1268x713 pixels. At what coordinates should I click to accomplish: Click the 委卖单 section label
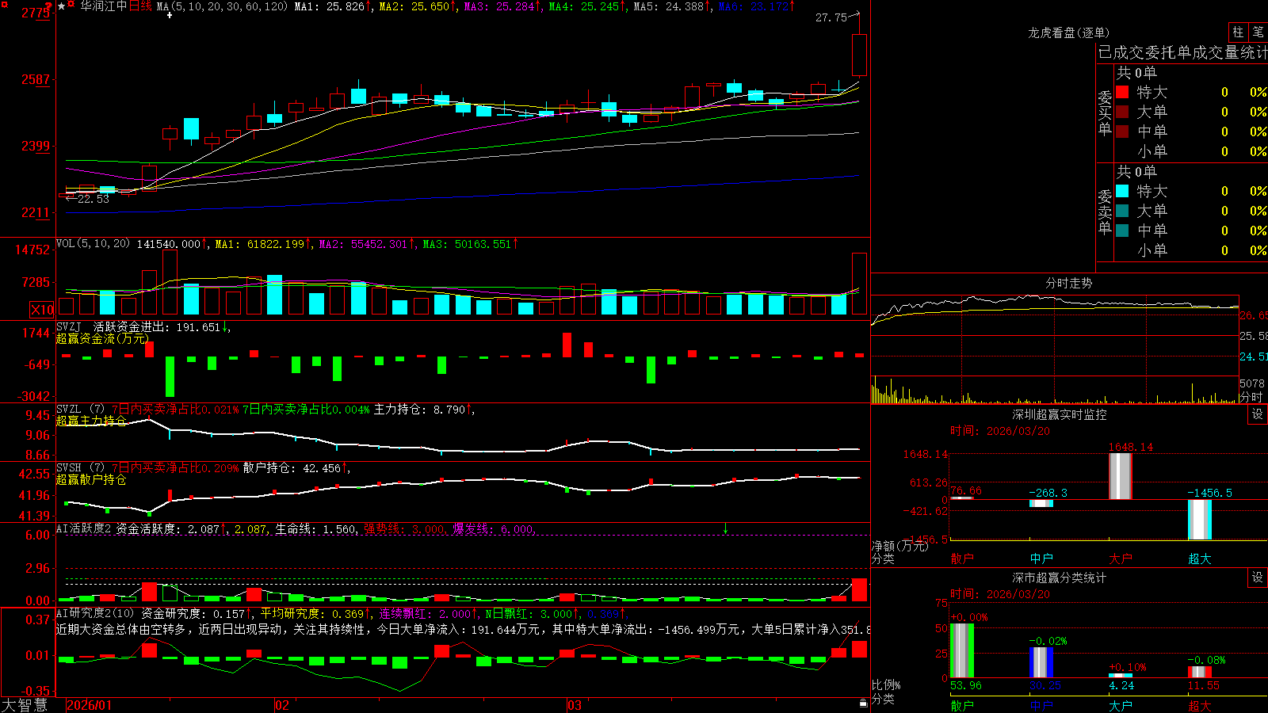click(x=1105, y=212)
